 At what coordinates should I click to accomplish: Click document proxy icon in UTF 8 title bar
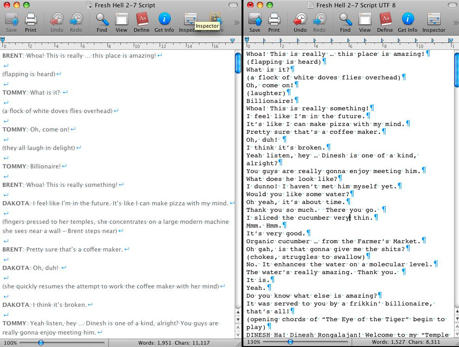point(310,5)
